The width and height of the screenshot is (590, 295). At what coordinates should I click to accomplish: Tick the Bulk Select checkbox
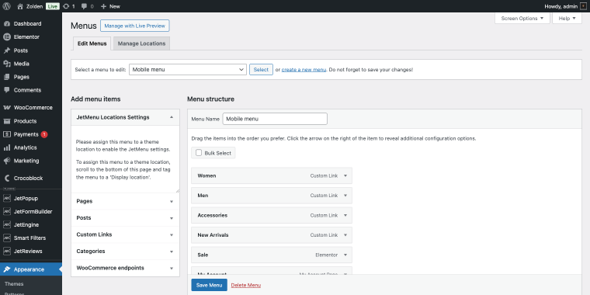click(199, 153)
